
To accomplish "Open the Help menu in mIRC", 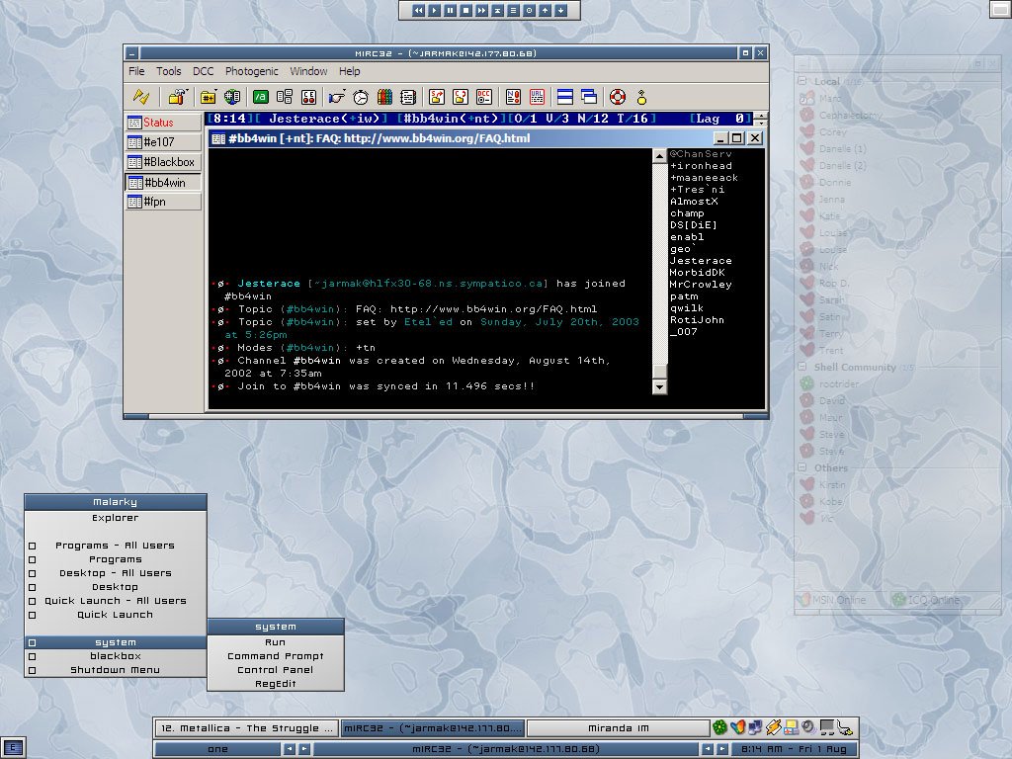I will (x=349, y=71).
